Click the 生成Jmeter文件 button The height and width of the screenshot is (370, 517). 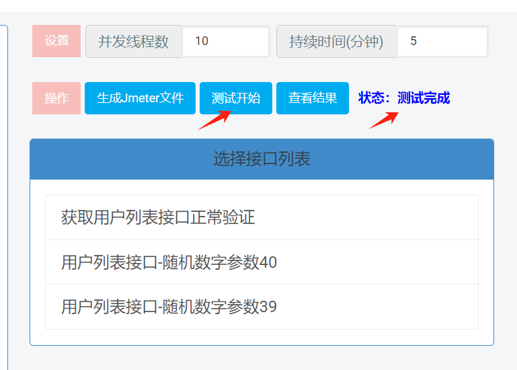click(x=140, y=98)
